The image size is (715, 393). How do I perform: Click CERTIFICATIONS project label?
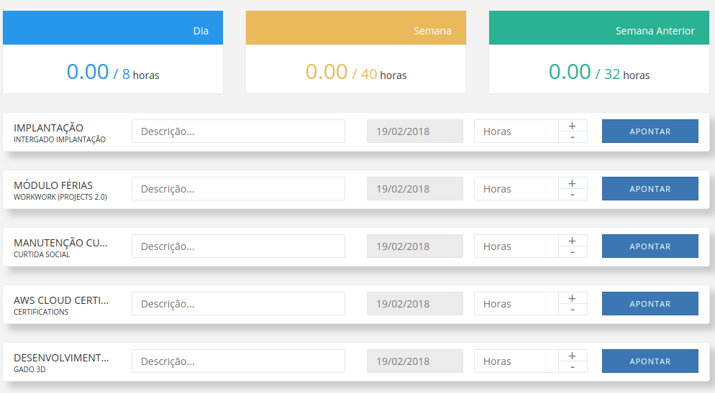click(41, 312)
